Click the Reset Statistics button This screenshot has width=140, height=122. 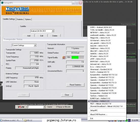[x=75, y=85]
